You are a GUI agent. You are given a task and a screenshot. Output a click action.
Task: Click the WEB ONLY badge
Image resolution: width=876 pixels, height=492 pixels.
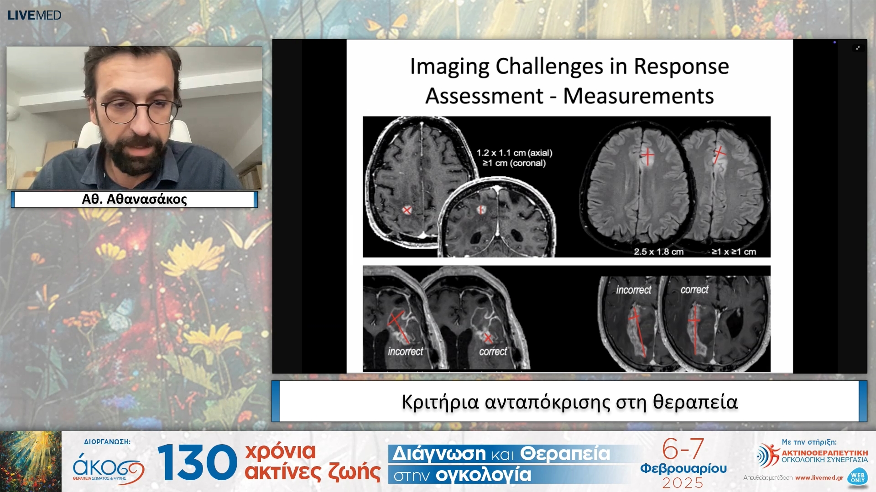tap(857, 477)
